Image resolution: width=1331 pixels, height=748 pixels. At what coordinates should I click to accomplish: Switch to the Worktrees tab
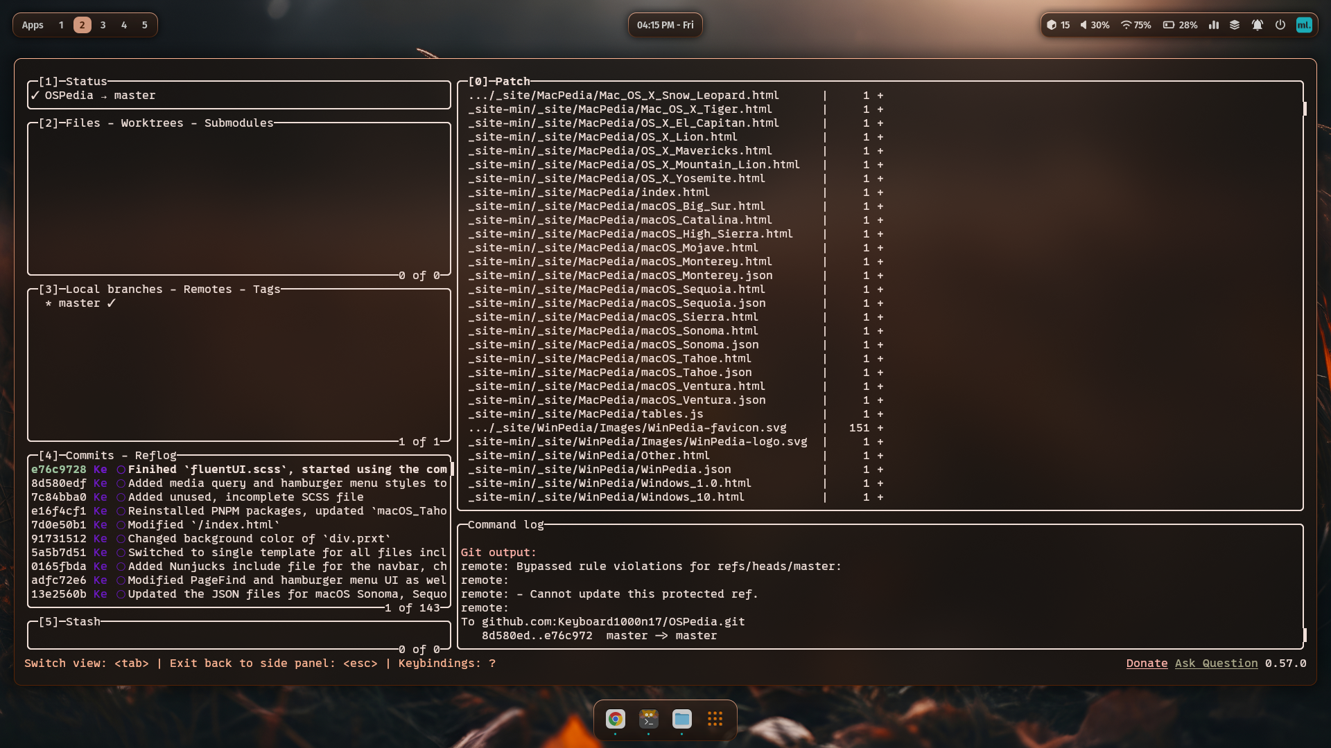[152, 123]
